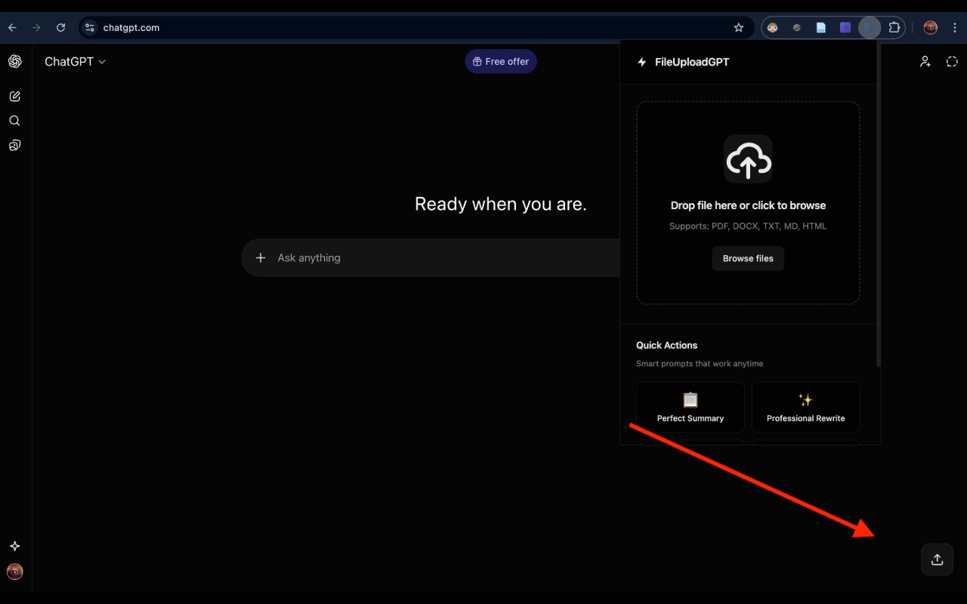The width and height of the screenshot is (967, 604).
Task: Click the Free offer button
Action: (x=500, y=61)
